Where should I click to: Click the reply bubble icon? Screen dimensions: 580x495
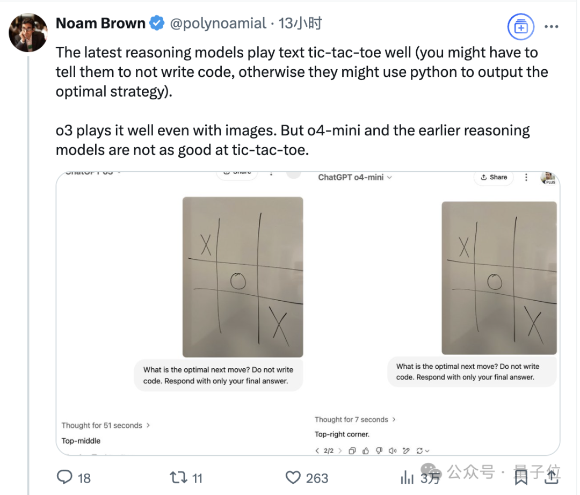(x=65, y=477)
